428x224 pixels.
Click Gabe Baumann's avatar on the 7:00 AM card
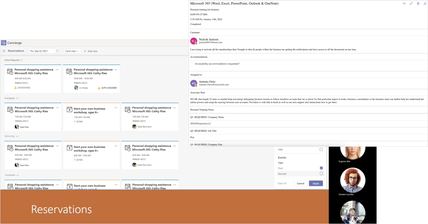pyautogui.click(x=134, y=126)
